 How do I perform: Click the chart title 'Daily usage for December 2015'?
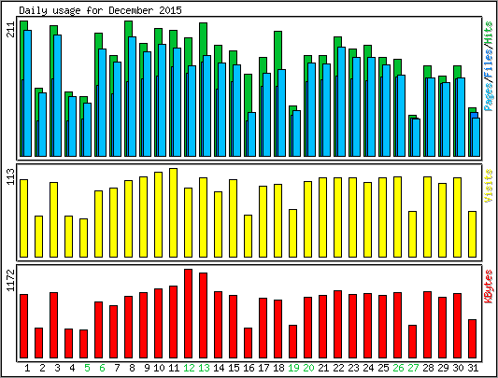[100, 10]
